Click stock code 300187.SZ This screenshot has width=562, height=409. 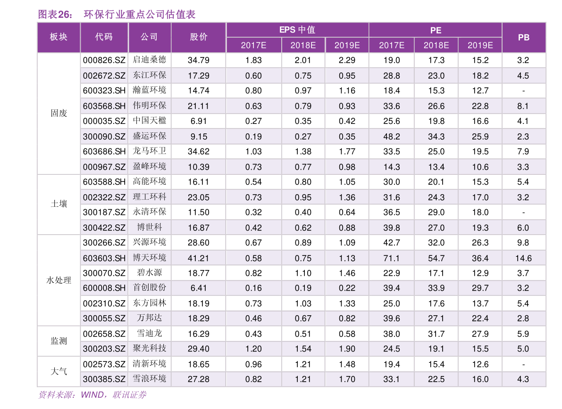[x=104, y=213]
